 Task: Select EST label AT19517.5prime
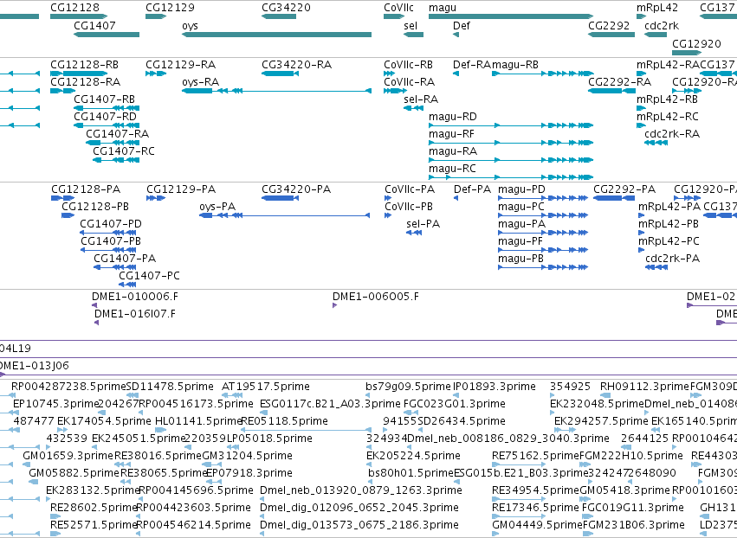point(266,387)
